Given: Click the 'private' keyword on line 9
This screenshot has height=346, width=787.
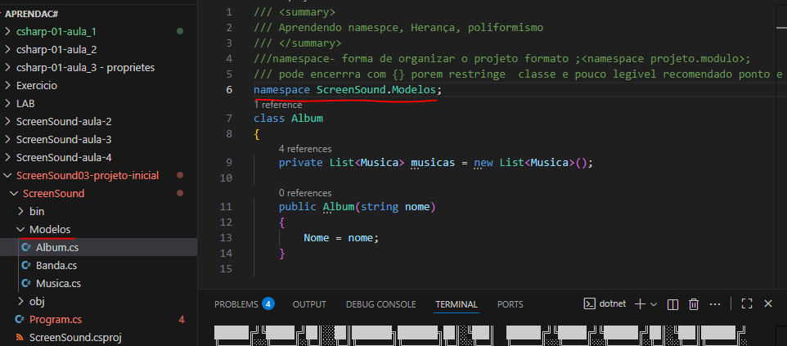Looking at the screenshot, I should point(300,163).
